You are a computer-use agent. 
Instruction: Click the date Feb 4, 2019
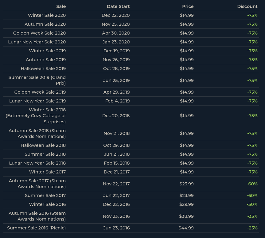click(118, 101)
